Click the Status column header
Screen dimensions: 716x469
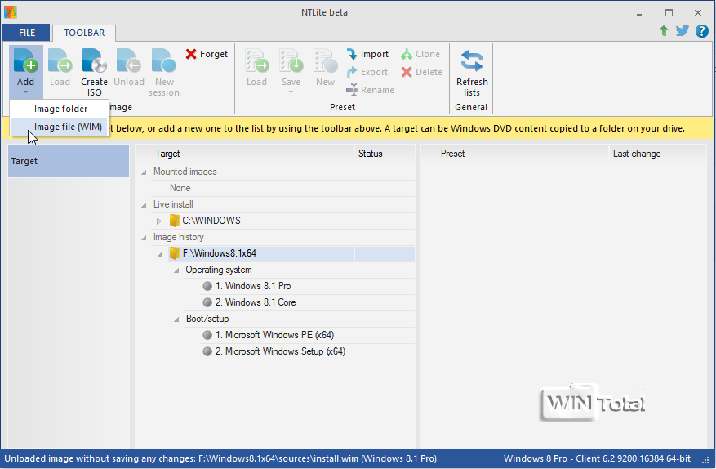[385, 154]
